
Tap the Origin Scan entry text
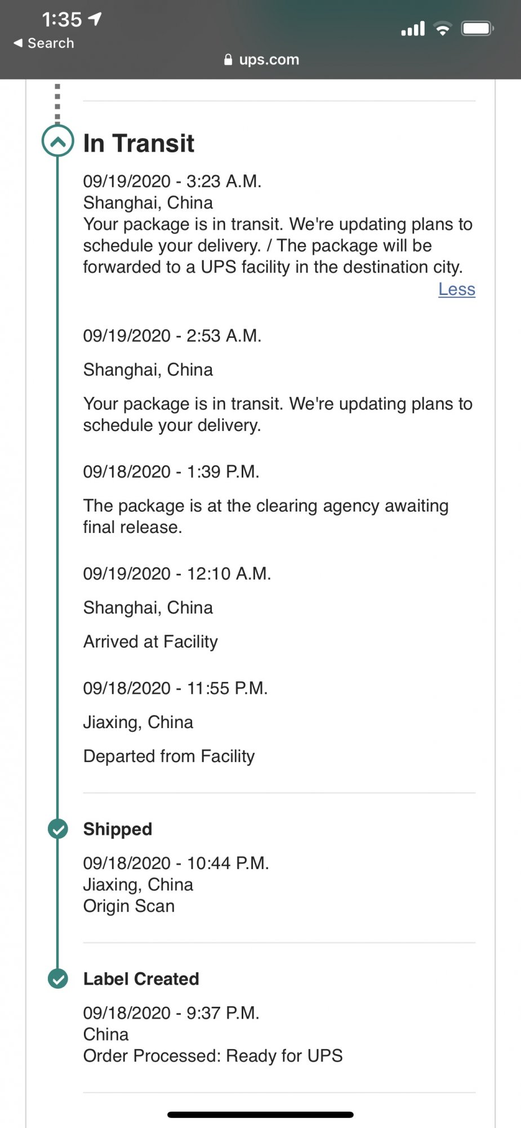[129, 906]
